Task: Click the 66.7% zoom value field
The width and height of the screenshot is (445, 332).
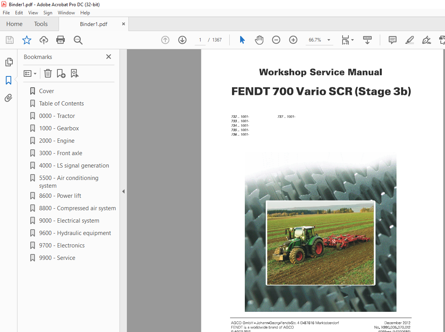Action: [315, 40]
